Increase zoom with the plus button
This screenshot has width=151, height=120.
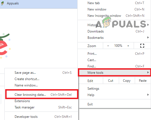128,46
